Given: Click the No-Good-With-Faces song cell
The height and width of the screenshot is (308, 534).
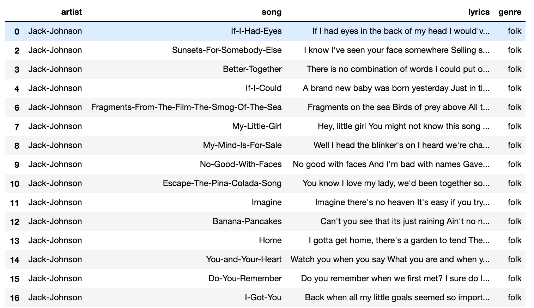Looking at the screenshot, I should 241,164.
